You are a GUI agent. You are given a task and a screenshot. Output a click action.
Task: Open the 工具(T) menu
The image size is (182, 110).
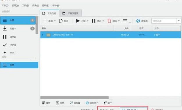[x=25, y=5]
